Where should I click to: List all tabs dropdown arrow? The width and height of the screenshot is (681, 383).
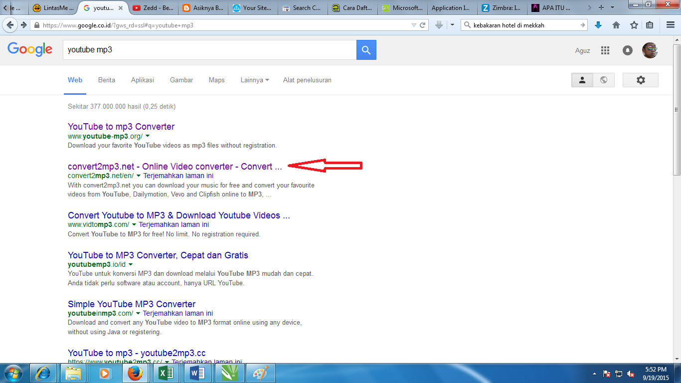click(613, 7)
